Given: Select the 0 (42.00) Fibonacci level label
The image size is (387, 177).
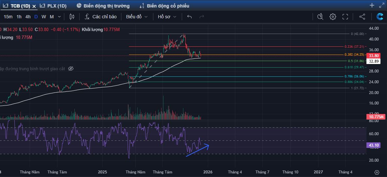Looking at the screenshot, I should coord(357,34).
